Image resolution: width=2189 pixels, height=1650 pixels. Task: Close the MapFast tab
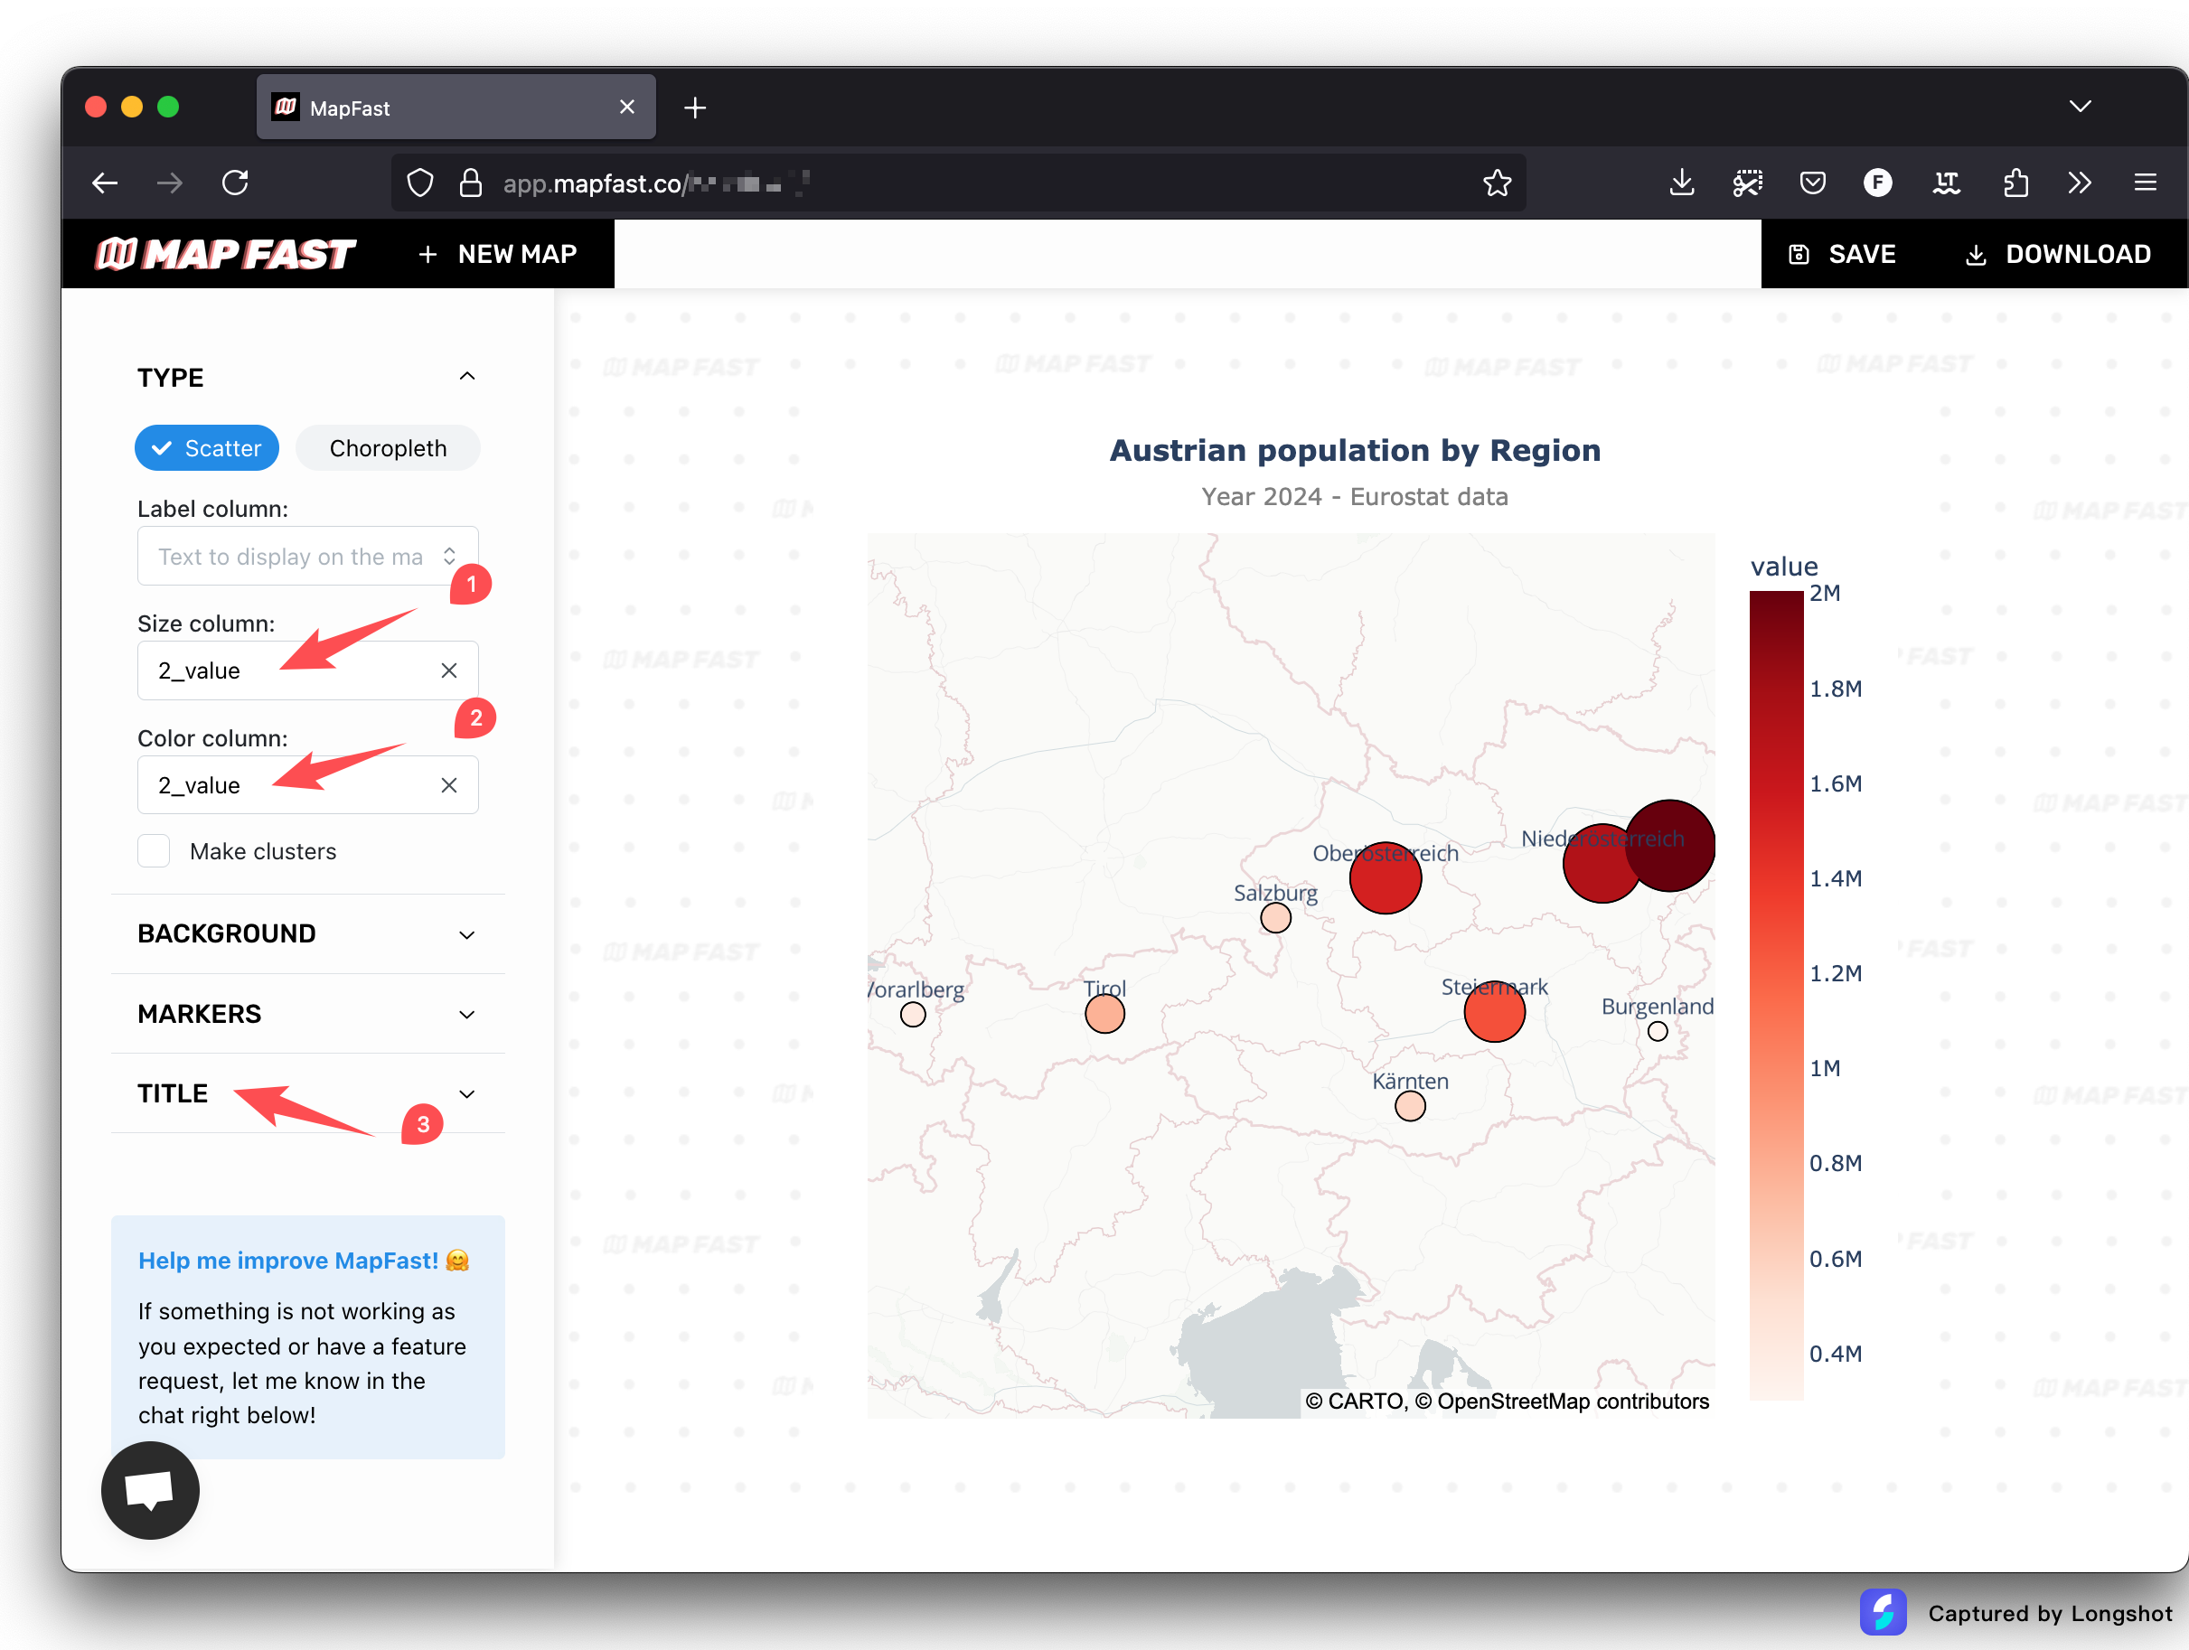pos(626,107)
